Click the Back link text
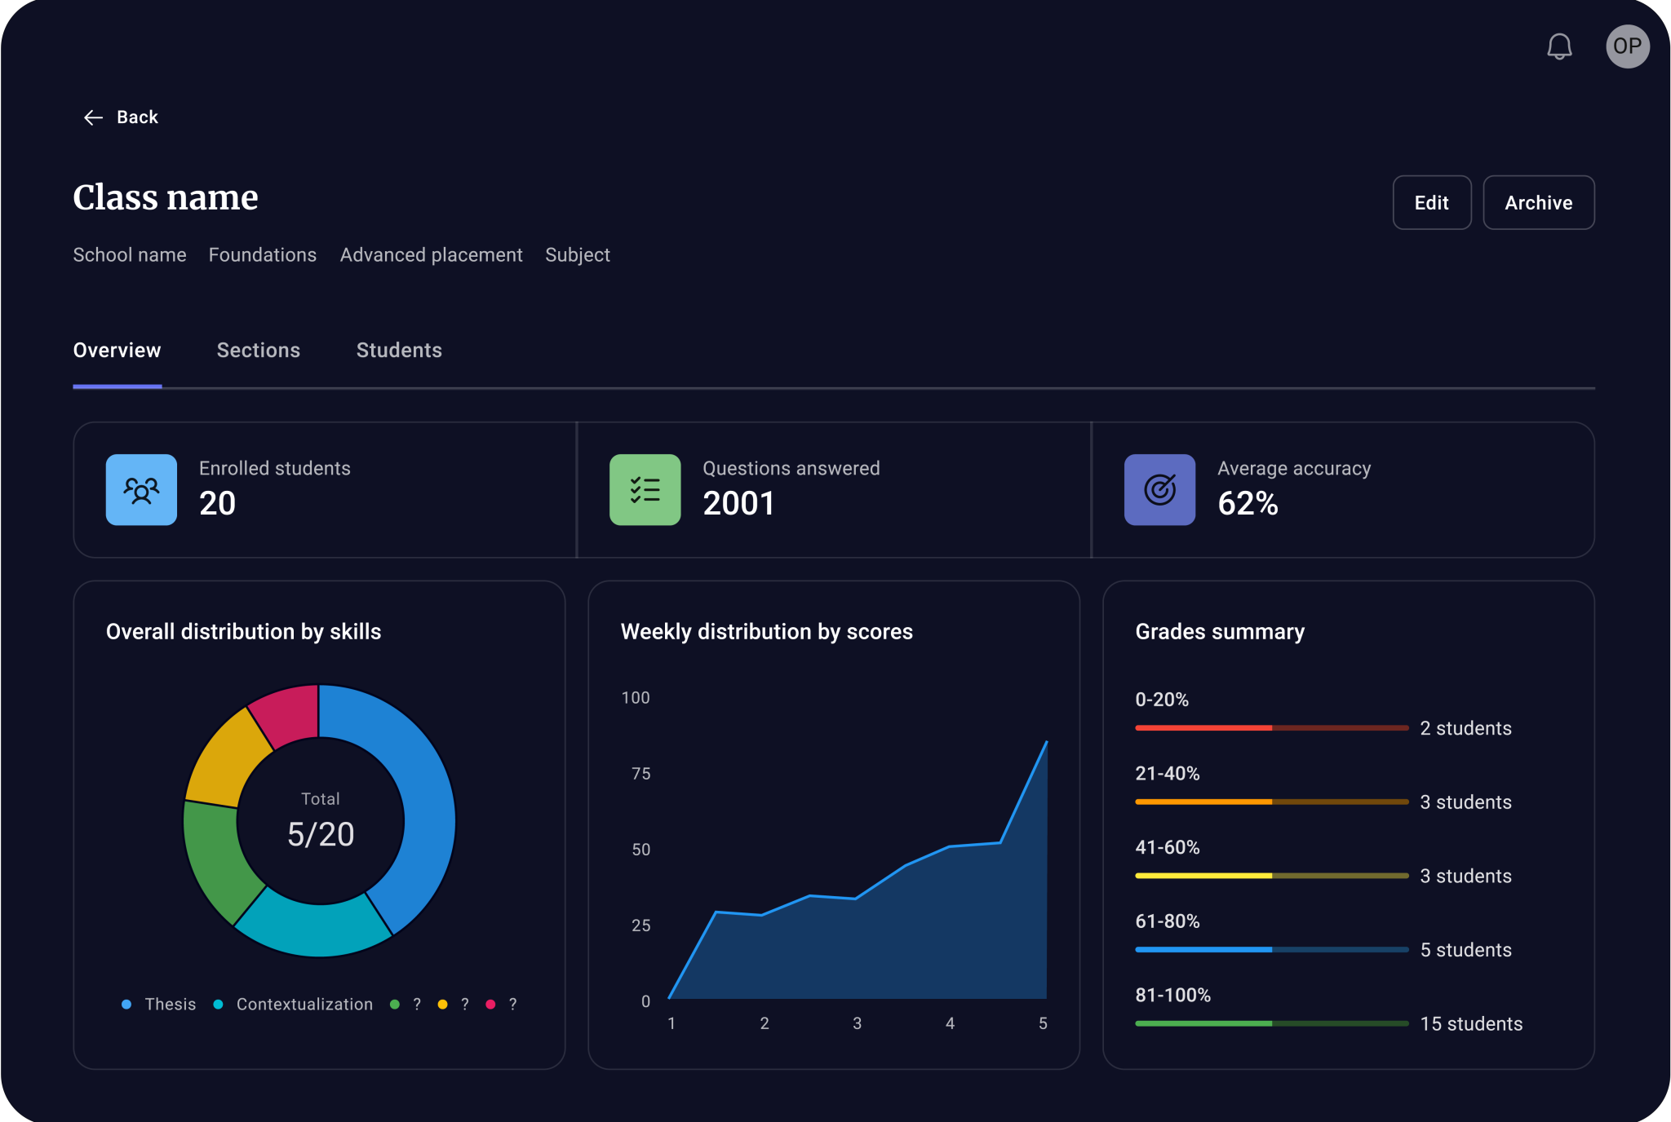The image size is (1671, 1122). click(137, 117)
